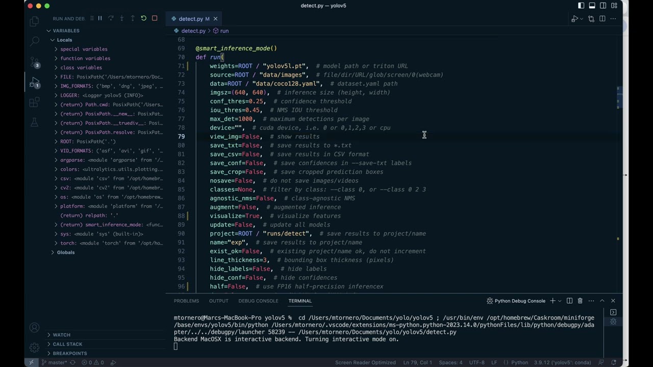The height and width of the screenshot is (367, 653).
Task: Open the Extensions view icon
Action: coord(34,102)
